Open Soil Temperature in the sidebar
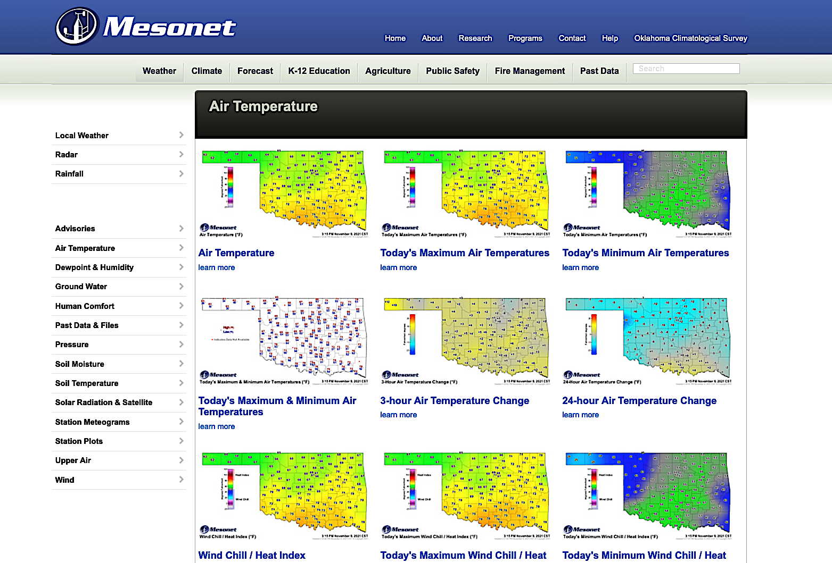832x563 pixels. click(x=119, y=383)
